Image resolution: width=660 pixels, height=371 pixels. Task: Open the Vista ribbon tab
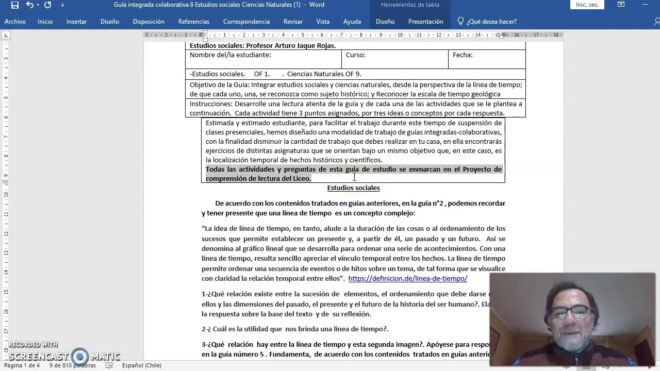(323, 22)
